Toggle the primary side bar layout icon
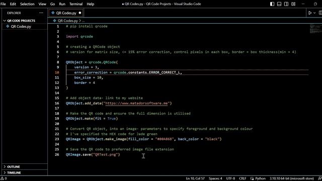Viewport: 322px width, 181px height. click(272, 4)
